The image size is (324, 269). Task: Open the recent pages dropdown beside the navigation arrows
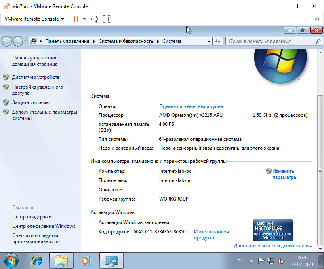pyautogui.click(x=26, y=41)
